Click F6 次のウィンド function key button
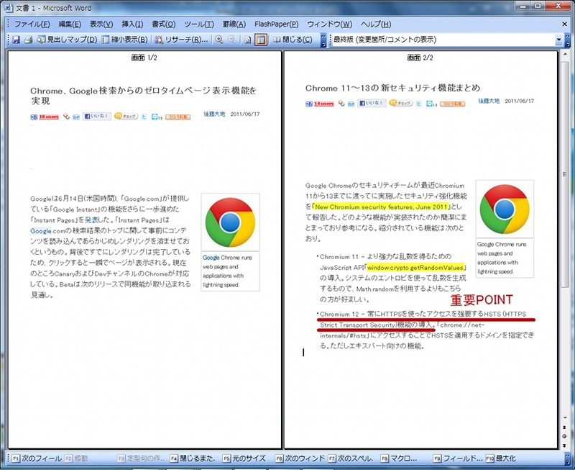 tap(300, 458)
